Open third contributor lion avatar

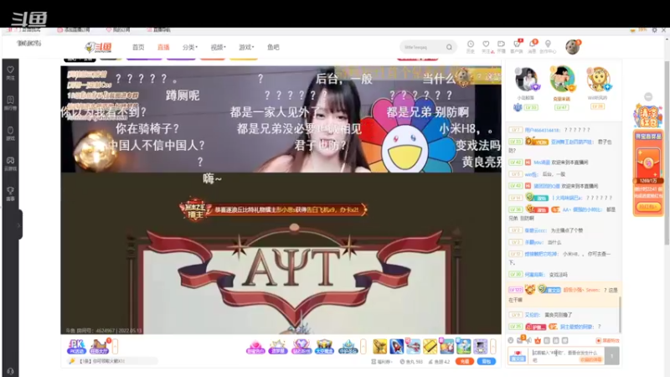click(597, 80)
